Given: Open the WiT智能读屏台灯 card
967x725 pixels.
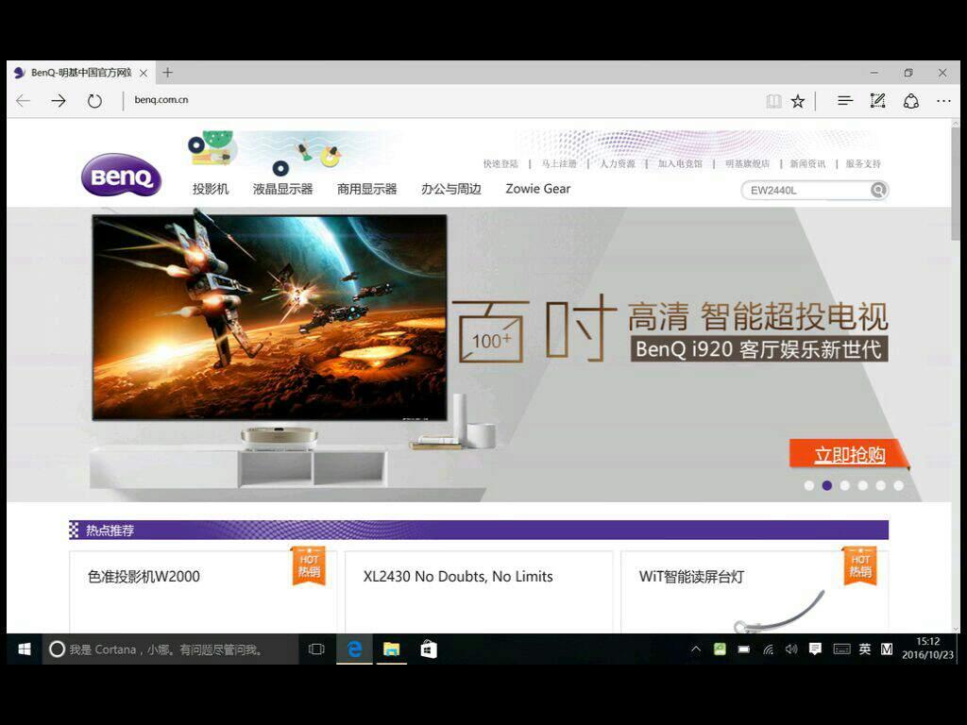Looking at the screenshot, I should click(x=755, y=592).
